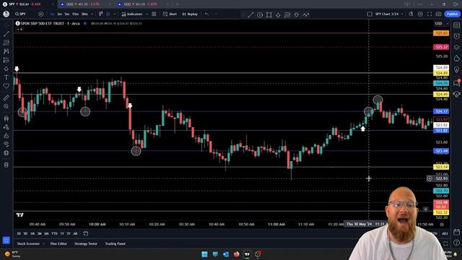Click the delete drawings trash icon

pos(6,165)
